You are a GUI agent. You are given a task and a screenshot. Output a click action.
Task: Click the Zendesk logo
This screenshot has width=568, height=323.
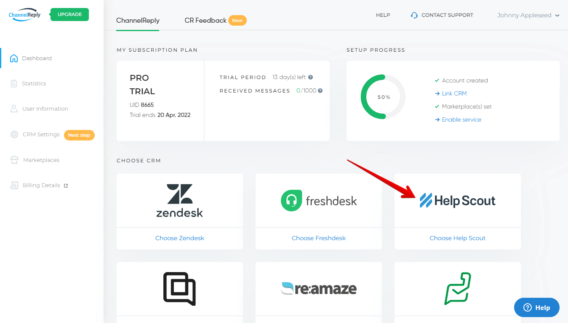pyautogui.click(x=180, y=201)
